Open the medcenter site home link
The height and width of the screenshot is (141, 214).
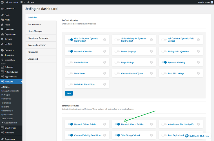12,2
